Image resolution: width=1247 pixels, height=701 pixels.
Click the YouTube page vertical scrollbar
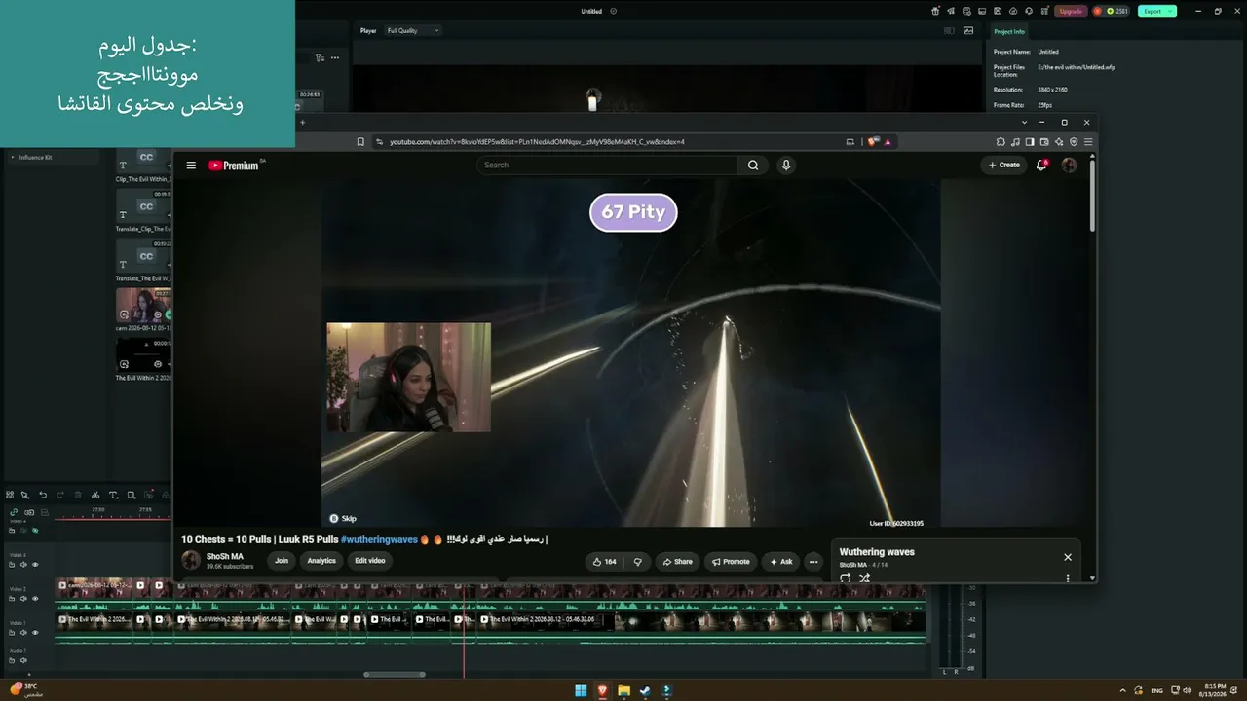[1092, 195]
